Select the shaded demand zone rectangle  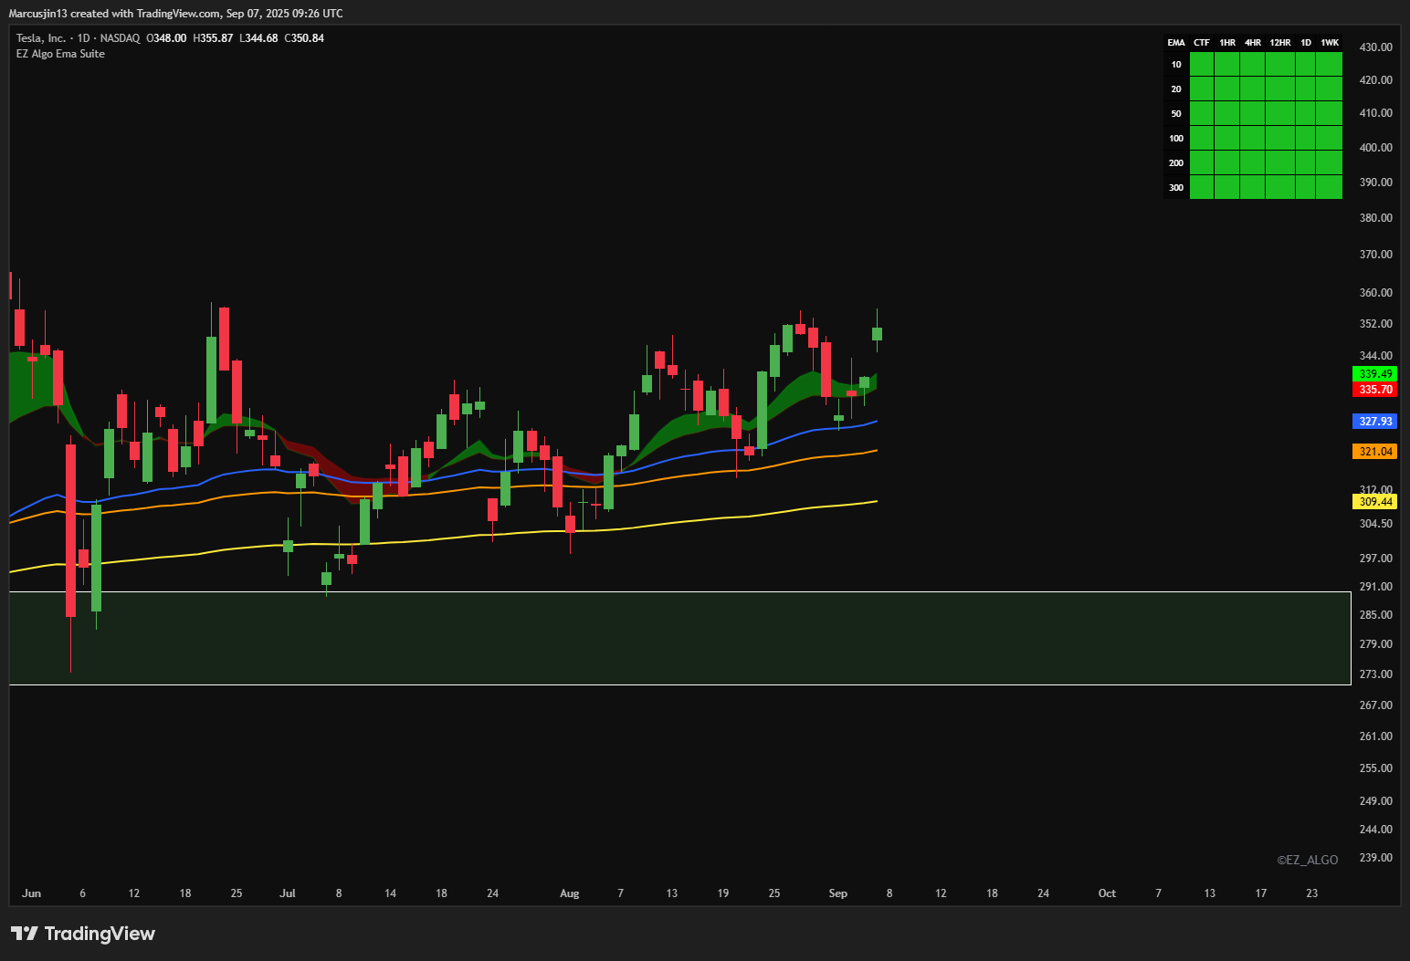[679, 638]
